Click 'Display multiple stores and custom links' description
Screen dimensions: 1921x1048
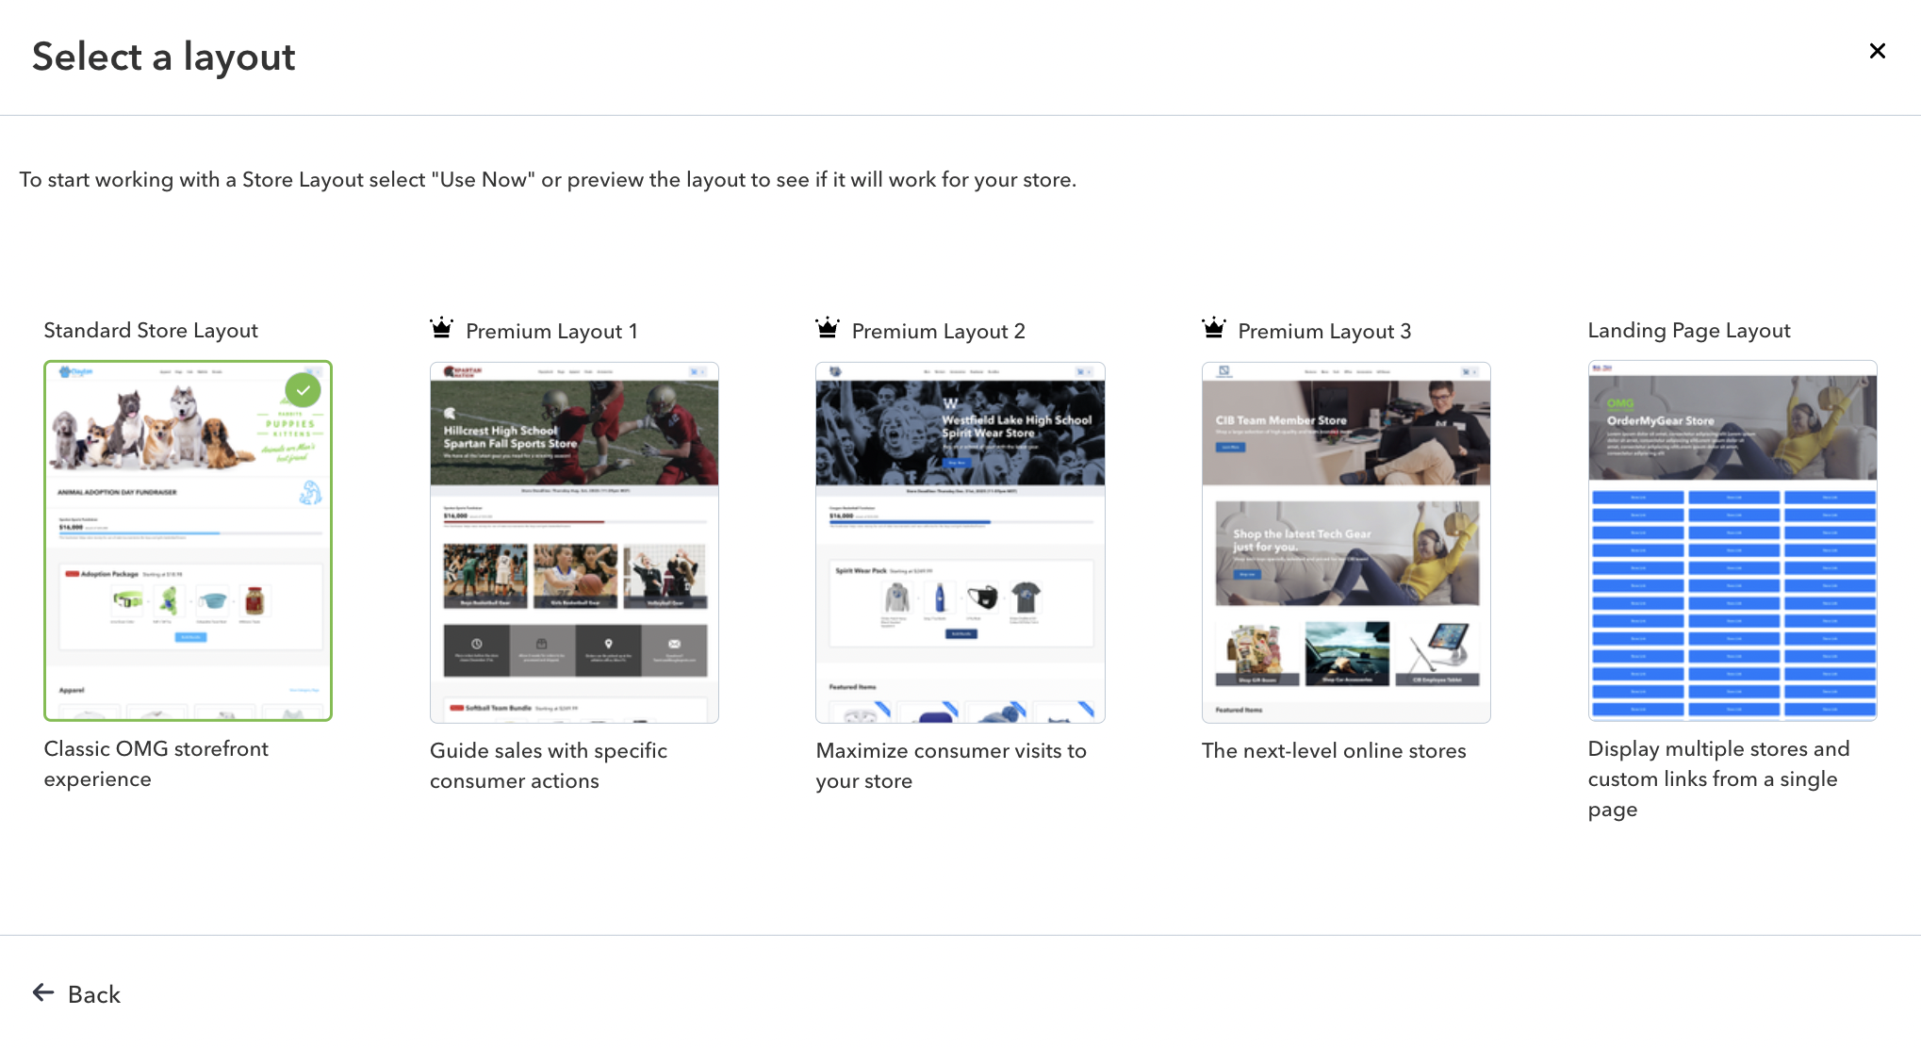[x=1718, y=778]
